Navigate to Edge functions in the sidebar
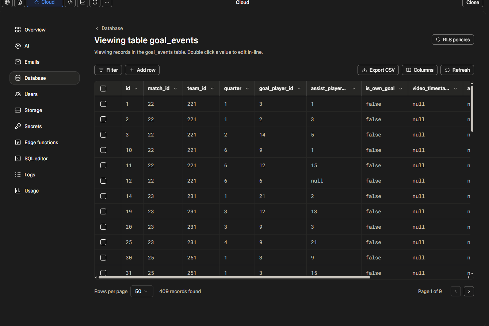Screen dimensions: 489x326 (40, 142)
